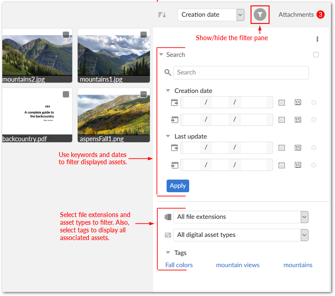Viewport: 335px width, 296px height.
Task: Set Last update start to today
Action: (x=298, y=148)
